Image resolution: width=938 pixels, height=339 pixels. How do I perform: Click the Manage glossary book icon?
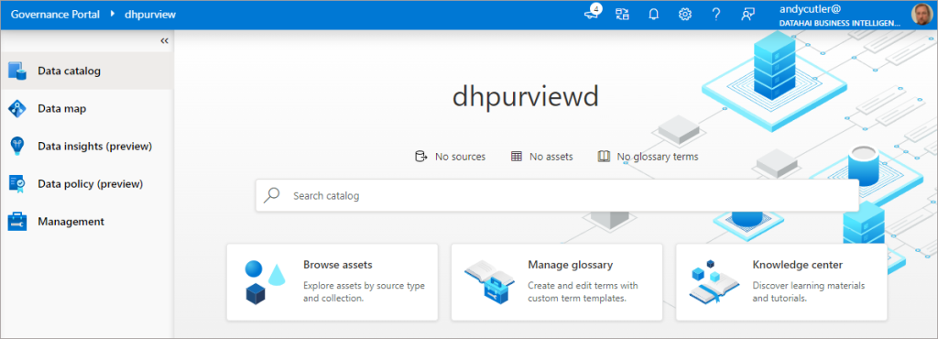point(489,281)
